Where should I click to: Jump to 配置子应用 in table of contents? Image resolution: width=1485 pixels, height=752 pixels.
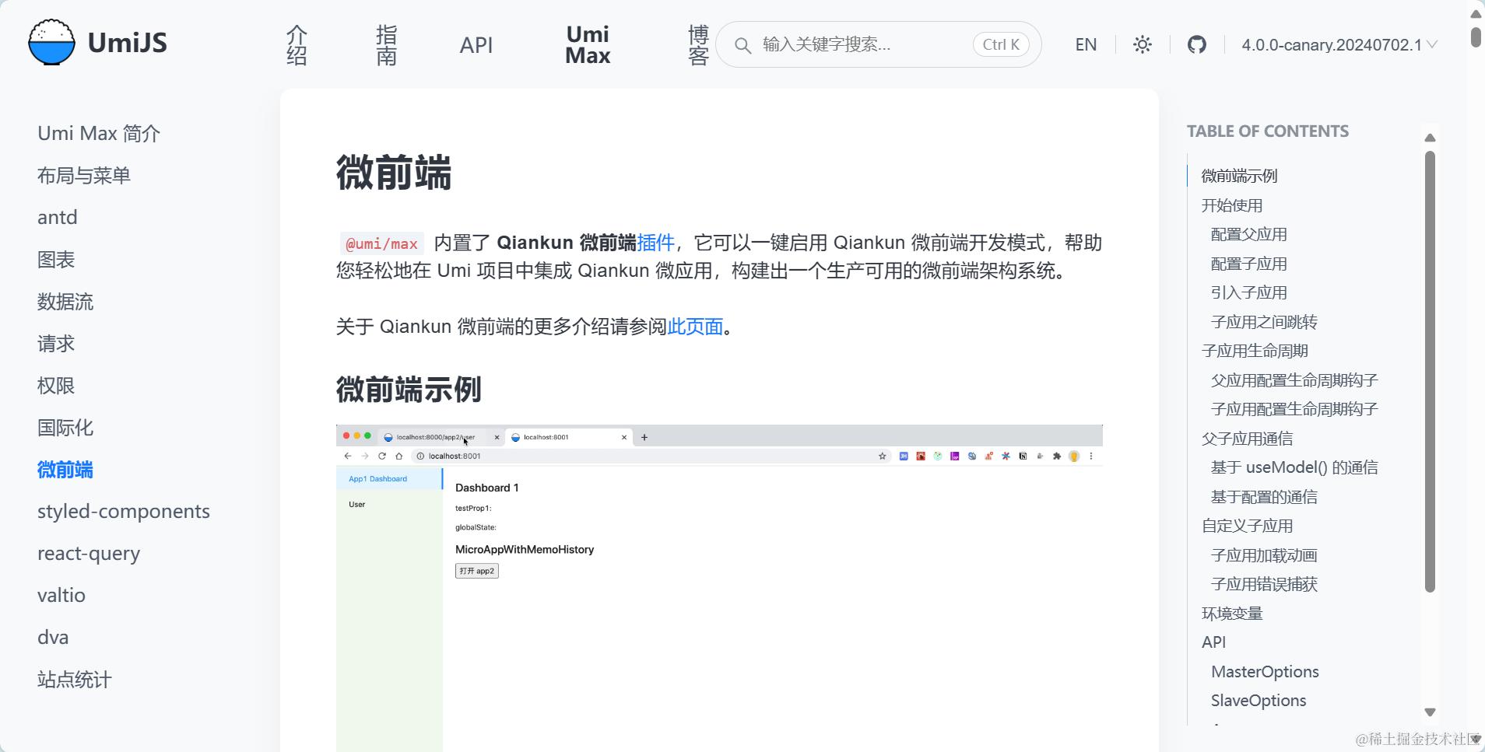[x=1249, y=264]
